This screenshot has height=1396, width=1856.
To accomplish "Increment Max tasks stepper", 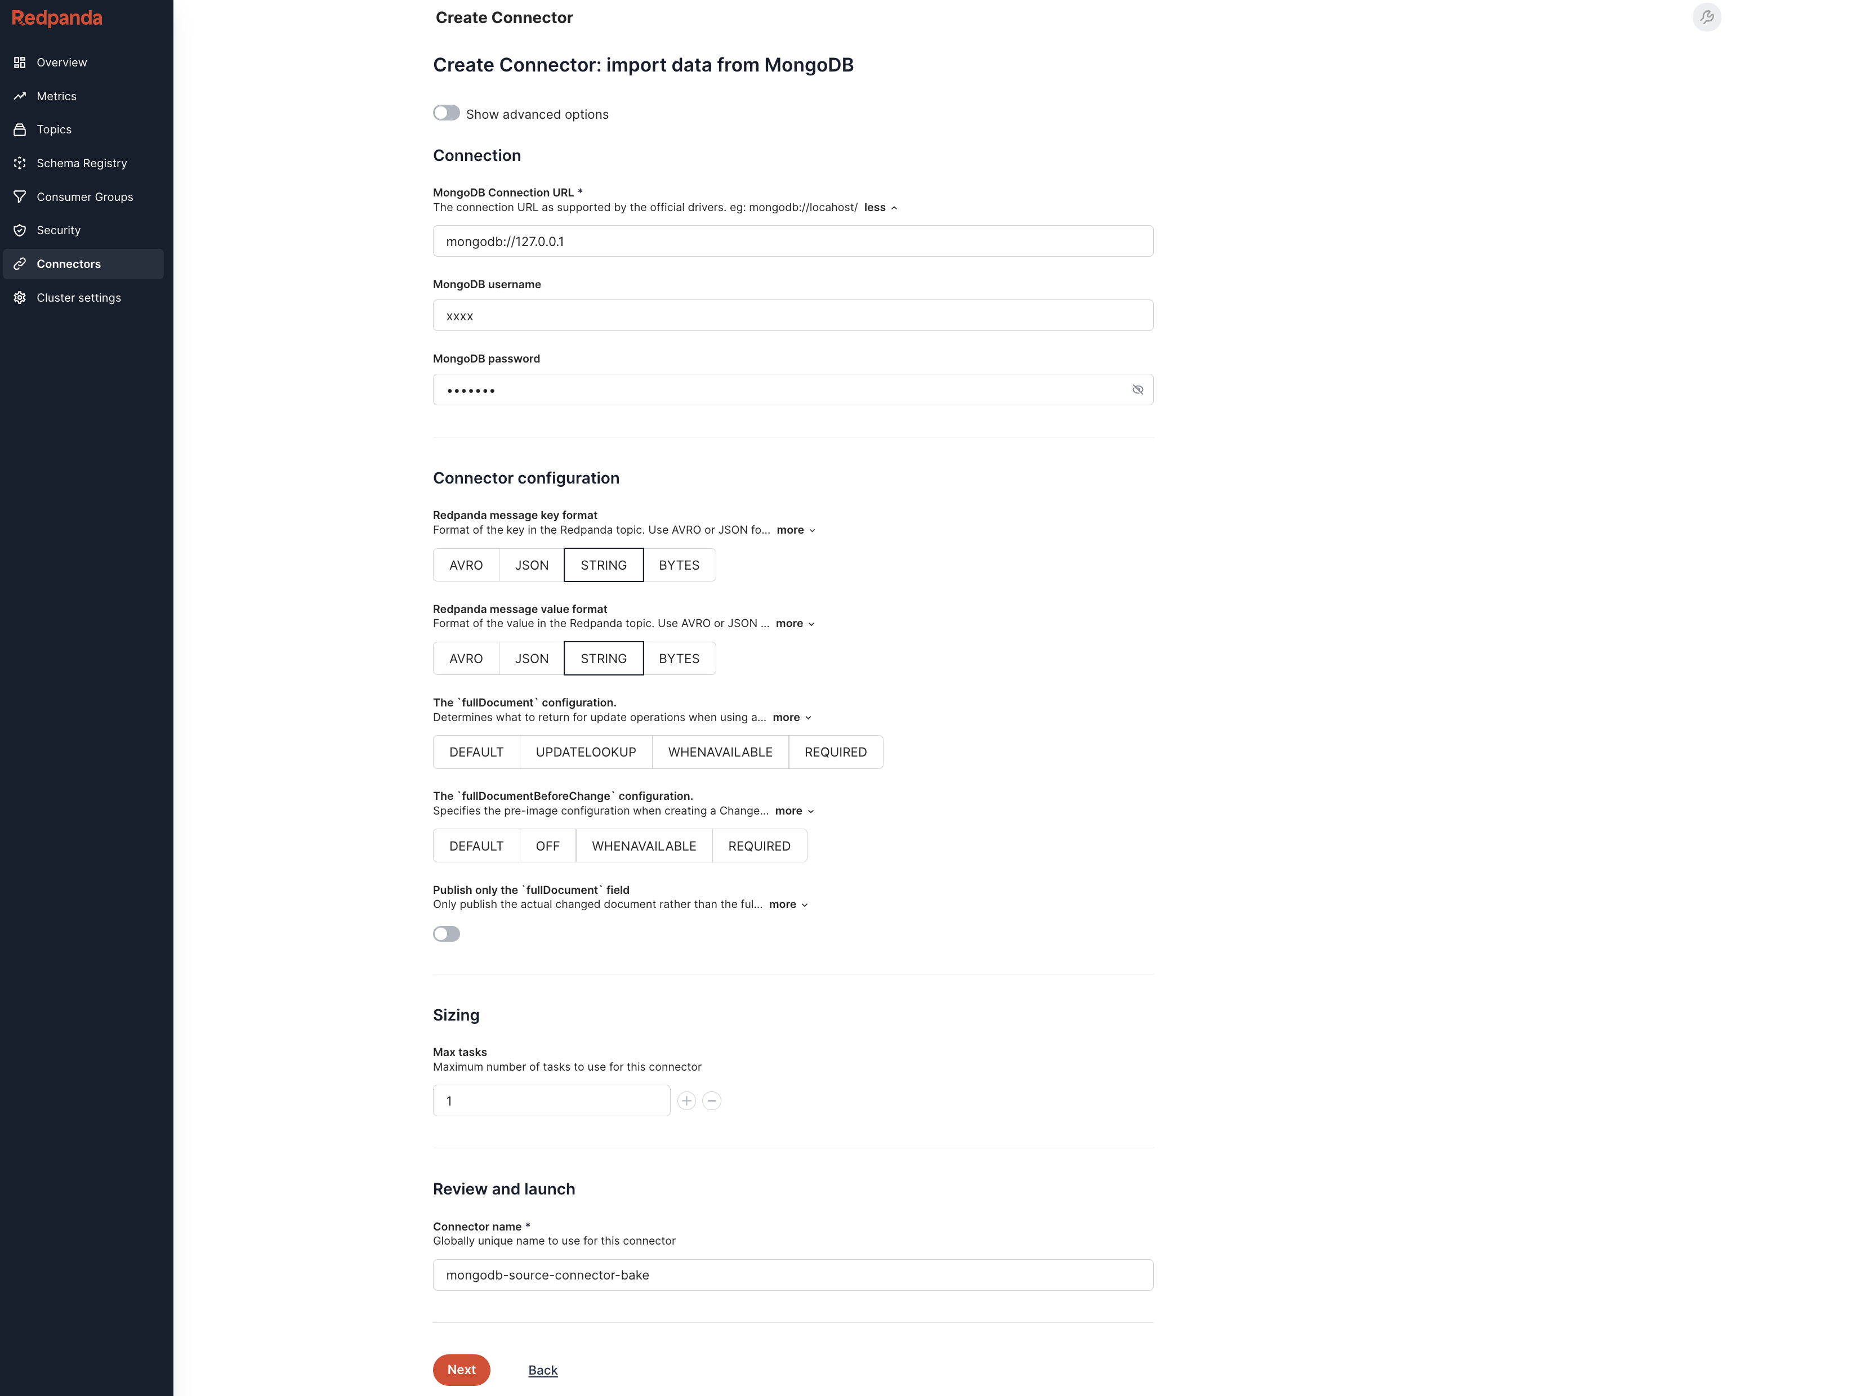I will pyautogui.click(x=688, y=1101).
